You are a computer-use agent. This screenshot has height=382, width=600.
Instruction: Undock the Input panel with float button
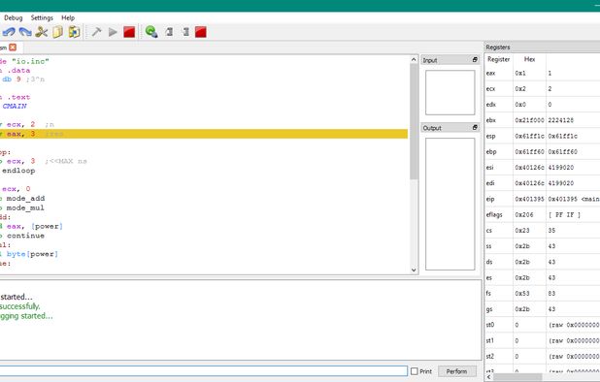[x=475, y=60]
